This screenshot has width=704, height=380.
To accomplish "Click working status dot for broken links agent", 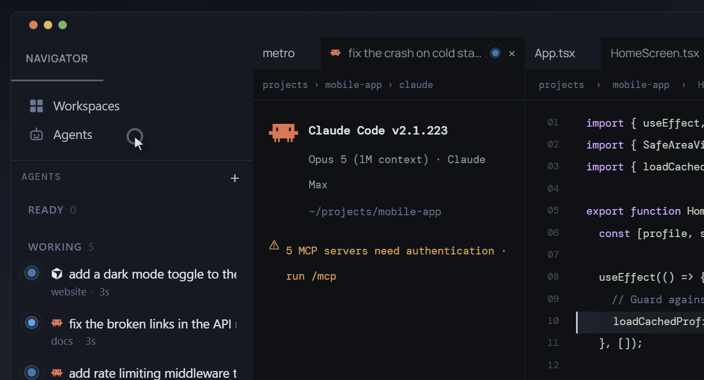I will 32,322.
